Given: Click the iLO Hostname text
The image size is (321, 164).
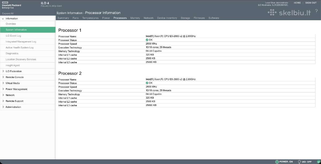Looking at the screenshot, I should pos(273,5).
